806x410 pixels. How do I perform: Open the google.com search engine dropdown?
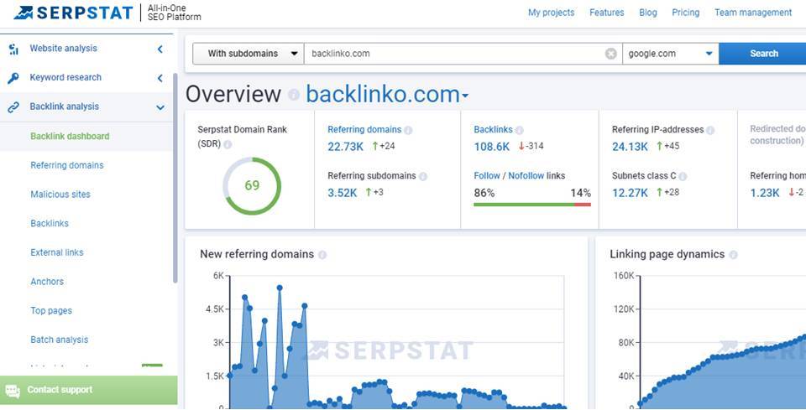pyautogui.click(x=670, y=54)
